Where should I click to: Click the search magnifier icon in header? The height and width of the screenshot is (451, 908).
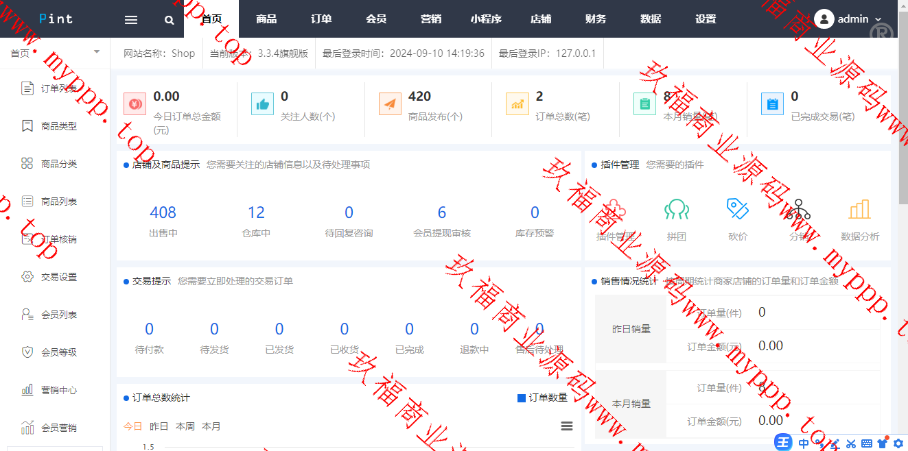tap(170, 20)
